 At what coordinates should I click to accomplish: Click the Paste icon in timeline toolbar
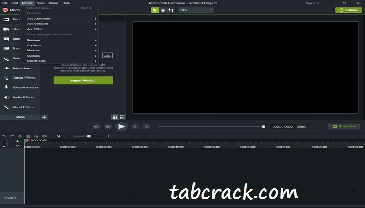point(36,136)
